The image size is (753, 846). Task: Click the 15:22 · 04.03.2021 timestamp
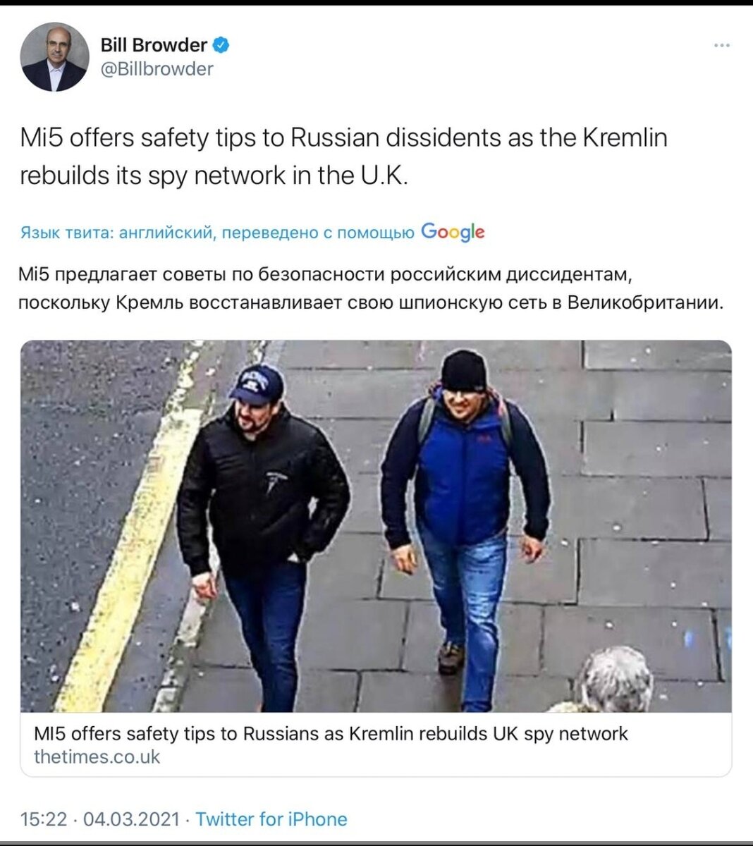click(x=100, y=819)
